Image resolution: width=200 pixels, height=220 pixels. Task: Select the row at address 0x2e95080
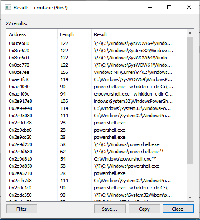click(91, 116)
